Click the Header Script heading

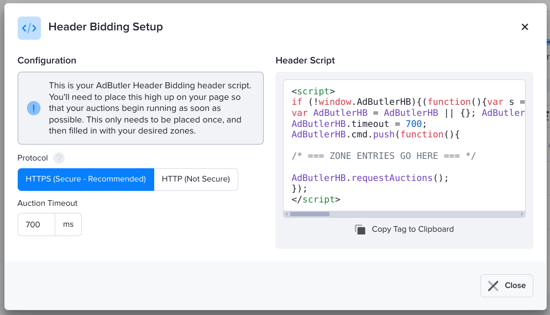click(305, 61)
